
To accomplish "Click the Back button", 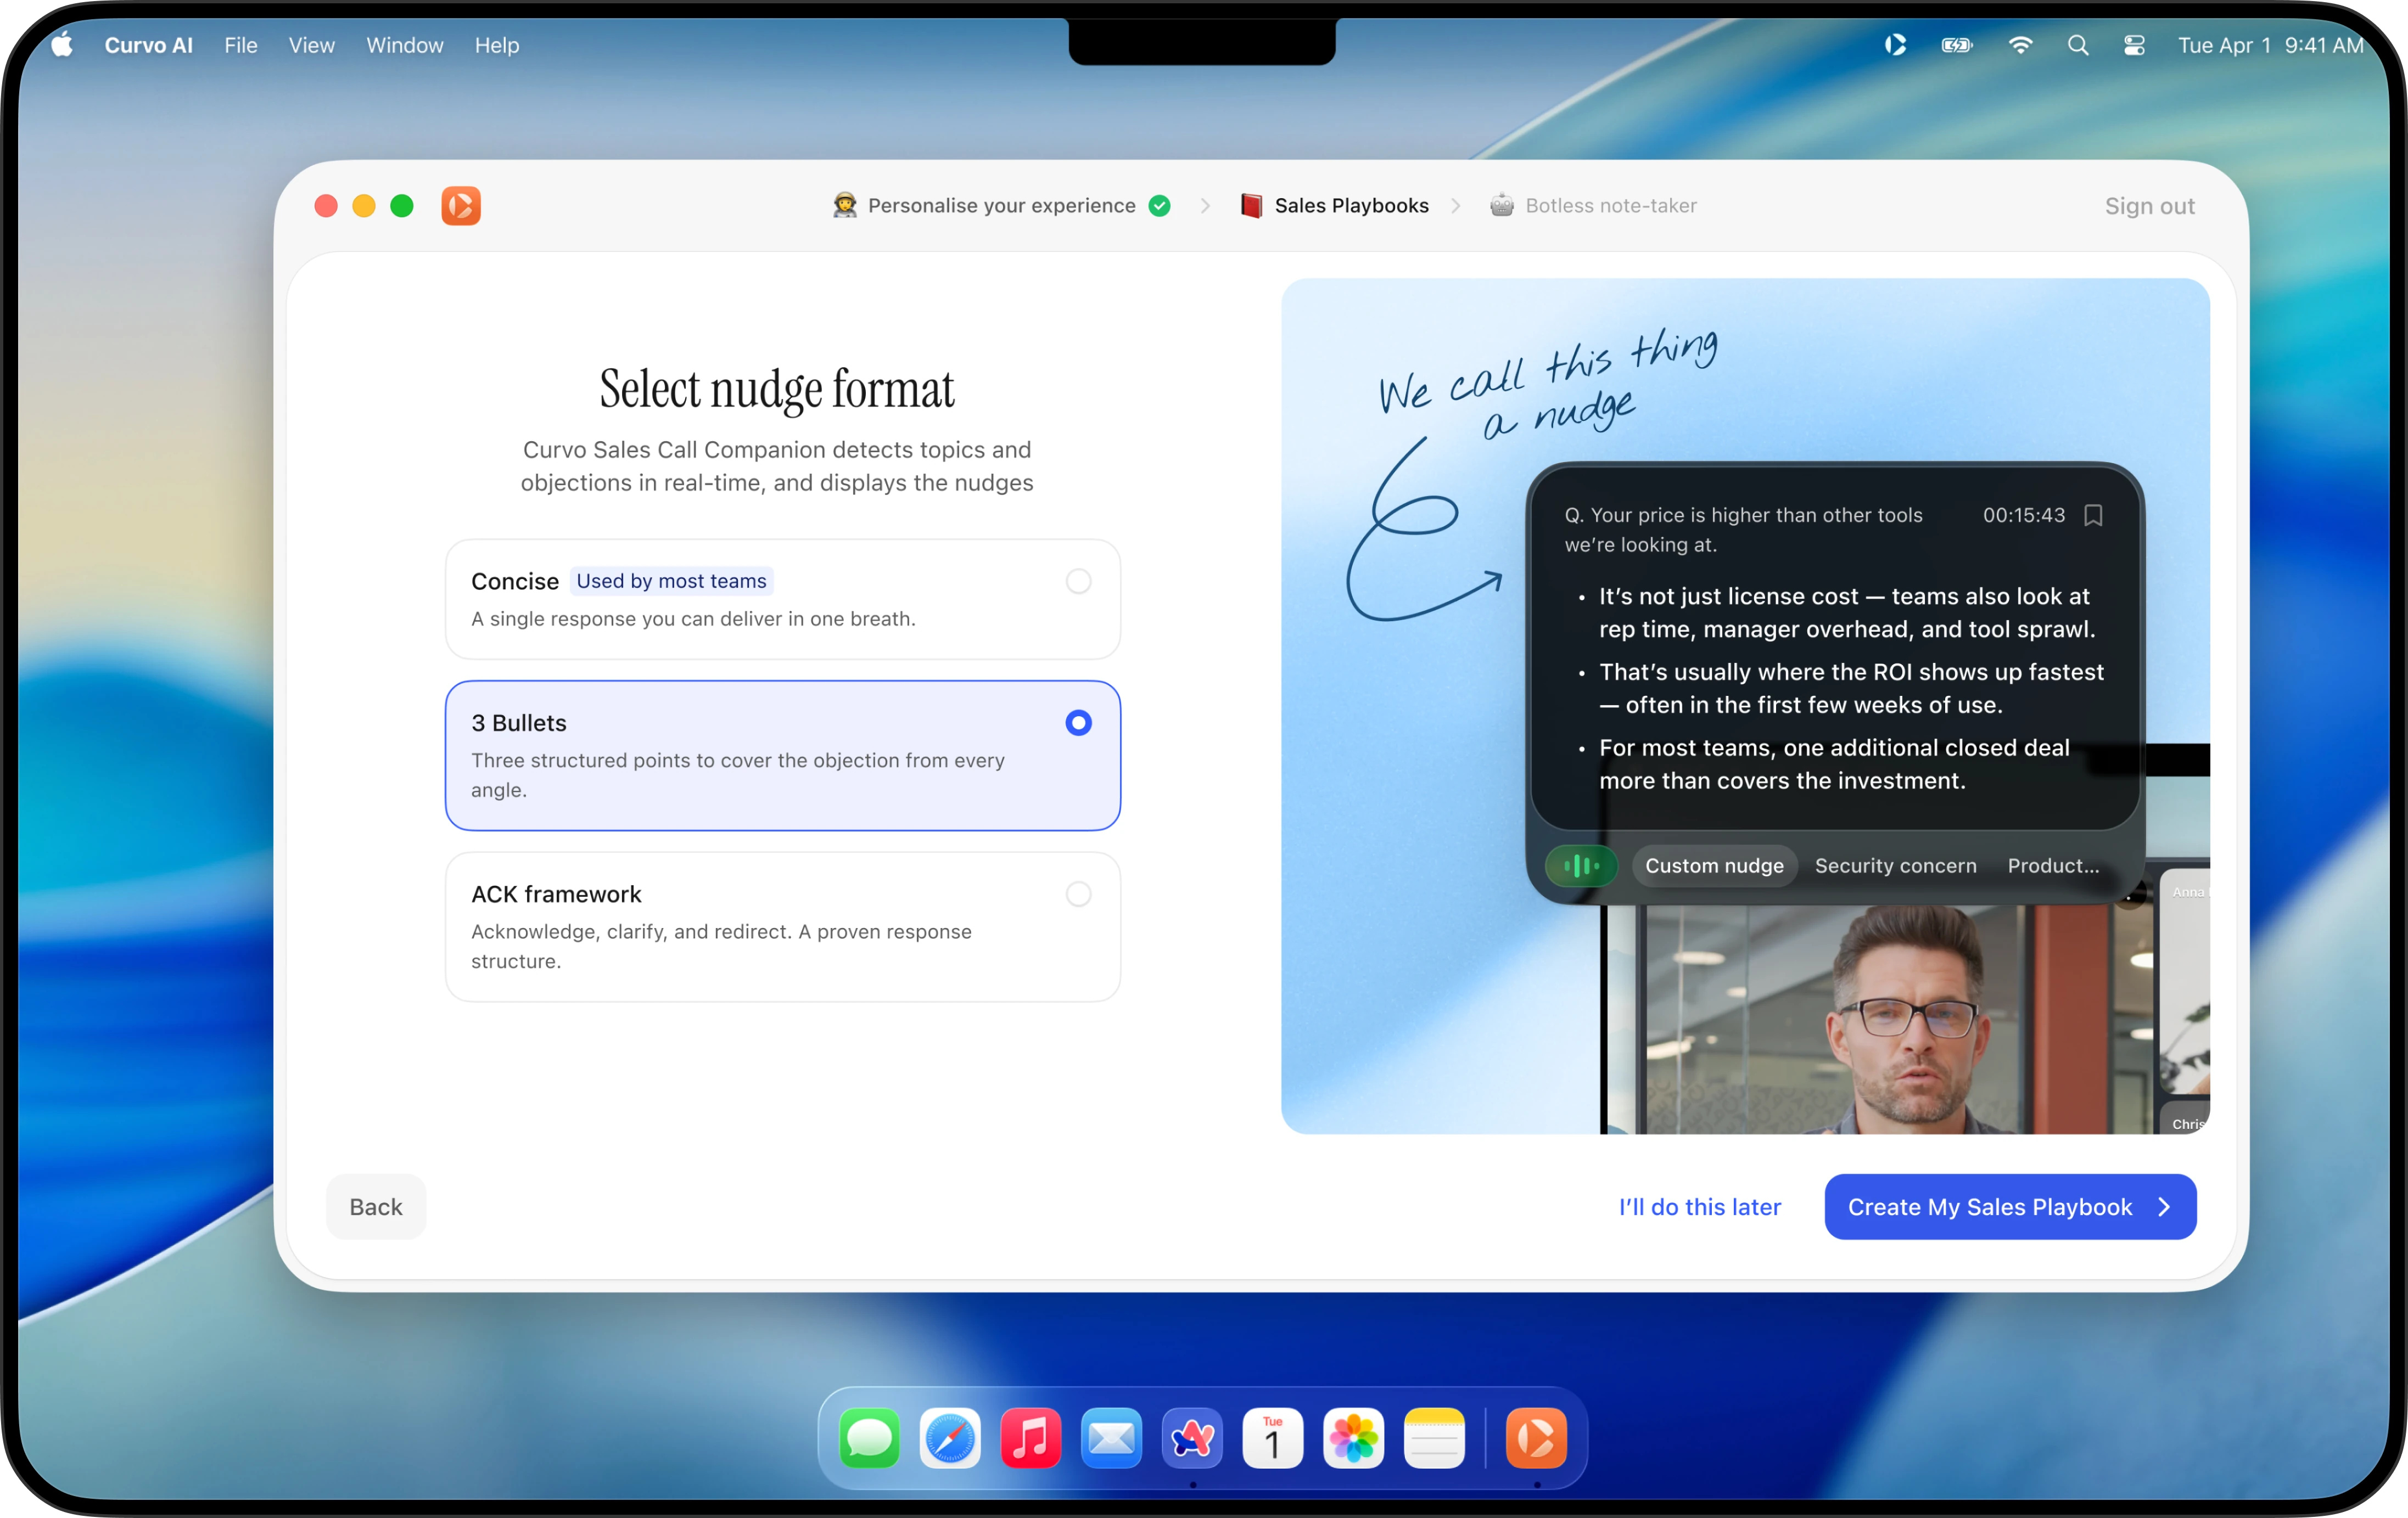I will click(x=376, y=1207).
